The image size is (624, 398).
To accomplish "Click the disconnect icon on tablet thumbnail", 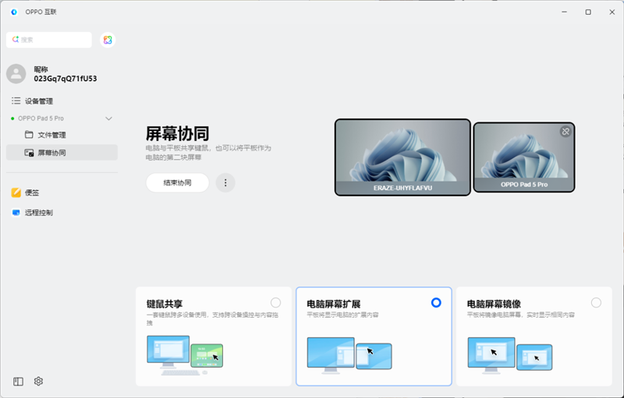I will click(x=565, y=132).
